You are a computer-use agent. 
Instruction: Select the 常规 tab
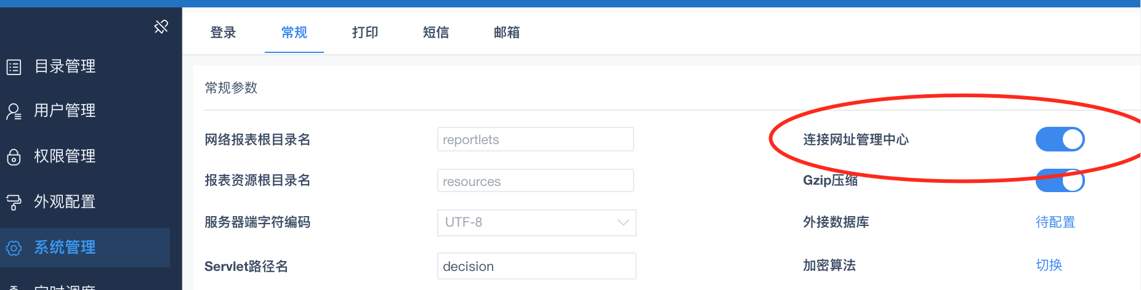point(294,32)
